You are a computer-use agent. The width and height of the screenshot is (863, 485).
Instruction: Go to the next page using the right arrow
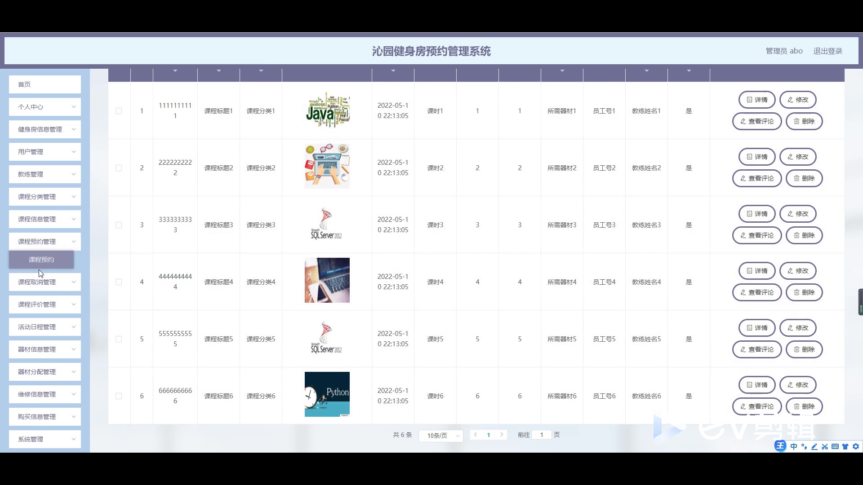coord(502,435)
